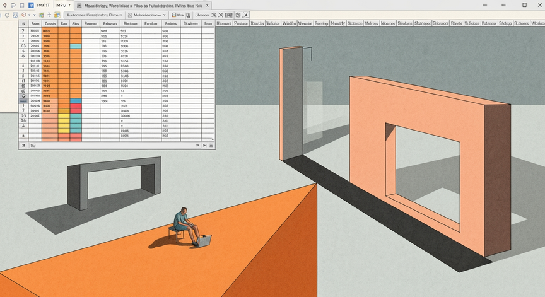Close the Movalbiviopy document tab
Screen dimensions: 545x297
pos(207,6)
